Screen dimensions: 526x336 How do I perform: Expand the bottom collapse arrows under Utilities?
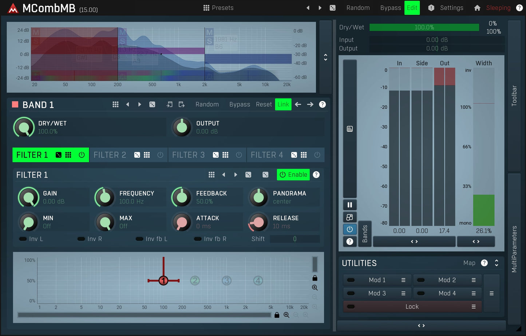(x=421, y=326)
